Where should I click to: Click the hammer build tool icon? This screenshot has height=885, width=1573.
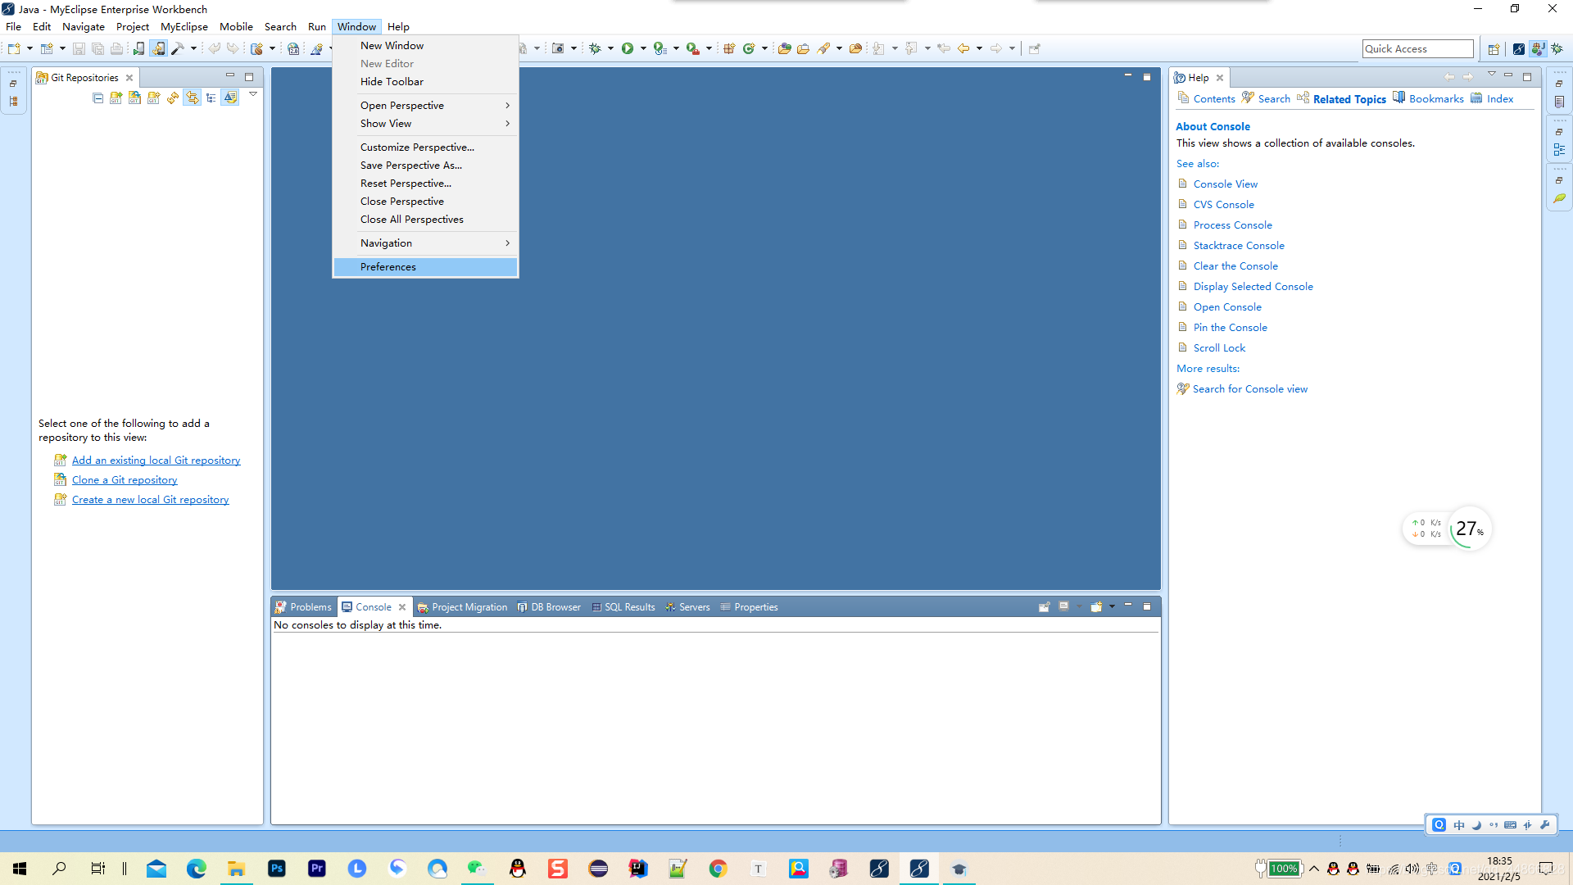click(x=178, y=48)
